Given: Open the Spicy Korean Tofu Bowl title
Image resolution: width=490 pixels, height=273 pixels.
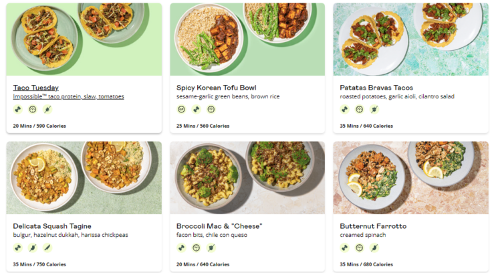Looking at the screenshot, I should tap(216, 88).
